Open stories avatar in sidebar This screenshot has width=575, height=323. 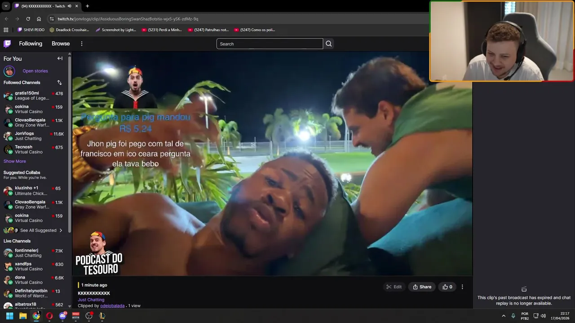point(9,71)
